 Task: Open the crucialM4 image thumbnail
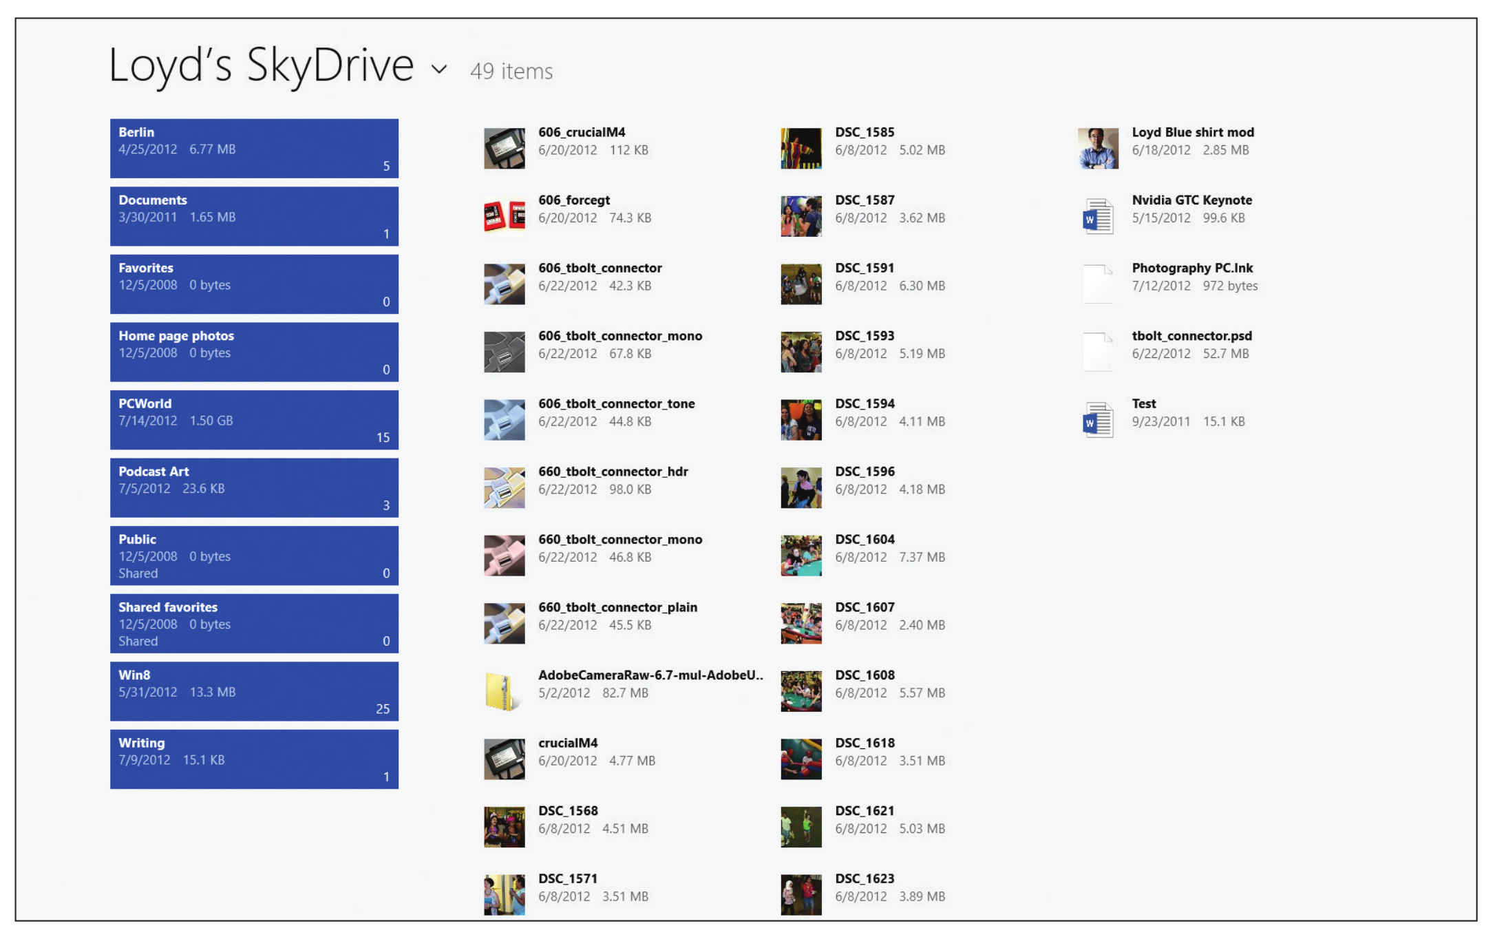click(504, 759)
